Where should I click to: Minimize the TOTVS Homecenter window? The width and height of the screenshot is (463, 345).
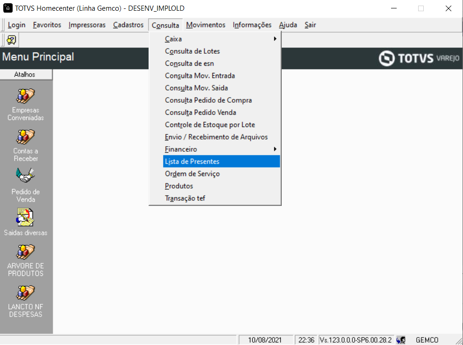tap(394, 8)
